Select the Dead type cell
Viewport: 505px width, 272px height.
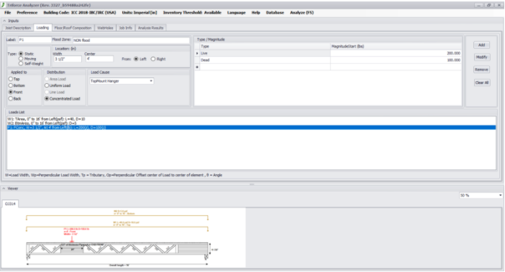click(x=265, y=60)
